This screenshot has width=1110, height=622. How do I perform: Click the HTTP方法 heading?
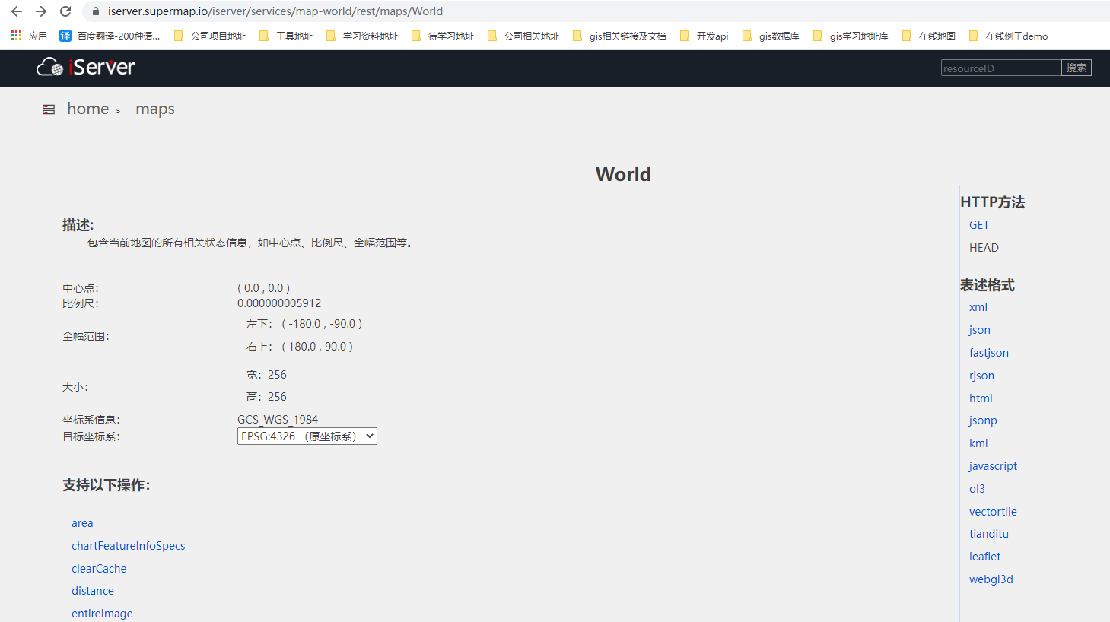point(993,202)
